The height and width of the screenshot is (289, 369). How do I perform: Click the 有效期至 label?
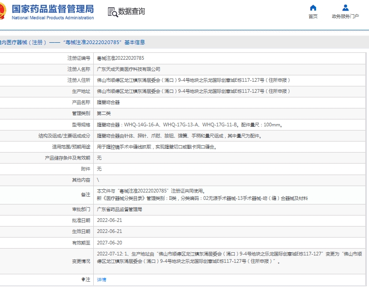(x=81, y=243)
